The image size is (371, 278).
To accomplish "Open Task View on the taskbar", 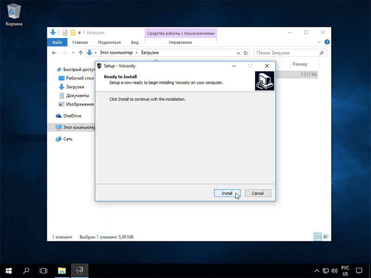I will click(x=43, y=271).
